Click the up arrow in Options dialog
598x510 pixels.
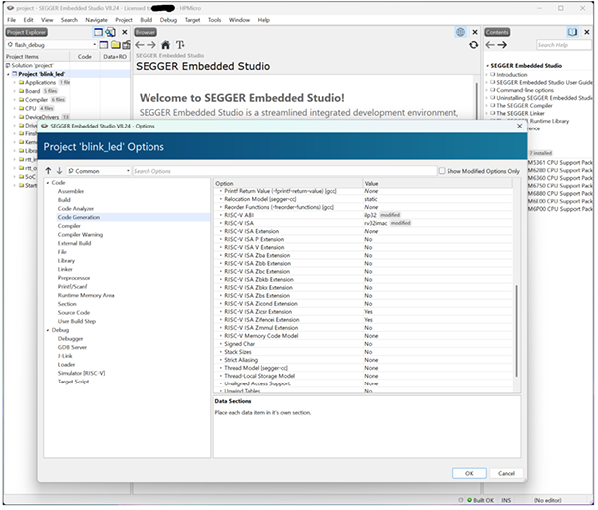[x=47, y=171]
